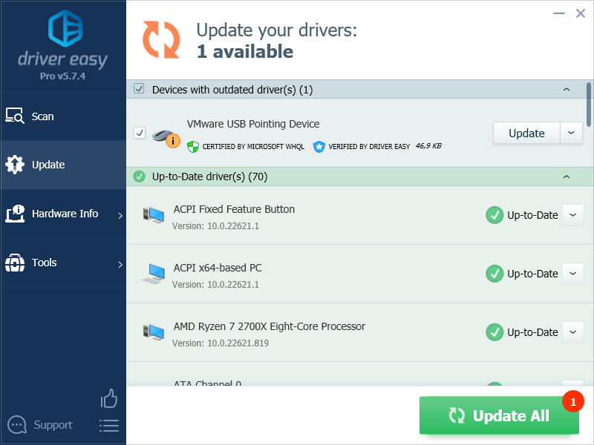Go to the Scan section
Image resolution: width=594 pixels, height=445 pixels.
tap(63, 116)
